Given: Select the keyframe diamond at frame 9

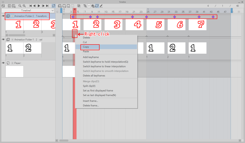Looking at the screenshot, I should (90, 17).
